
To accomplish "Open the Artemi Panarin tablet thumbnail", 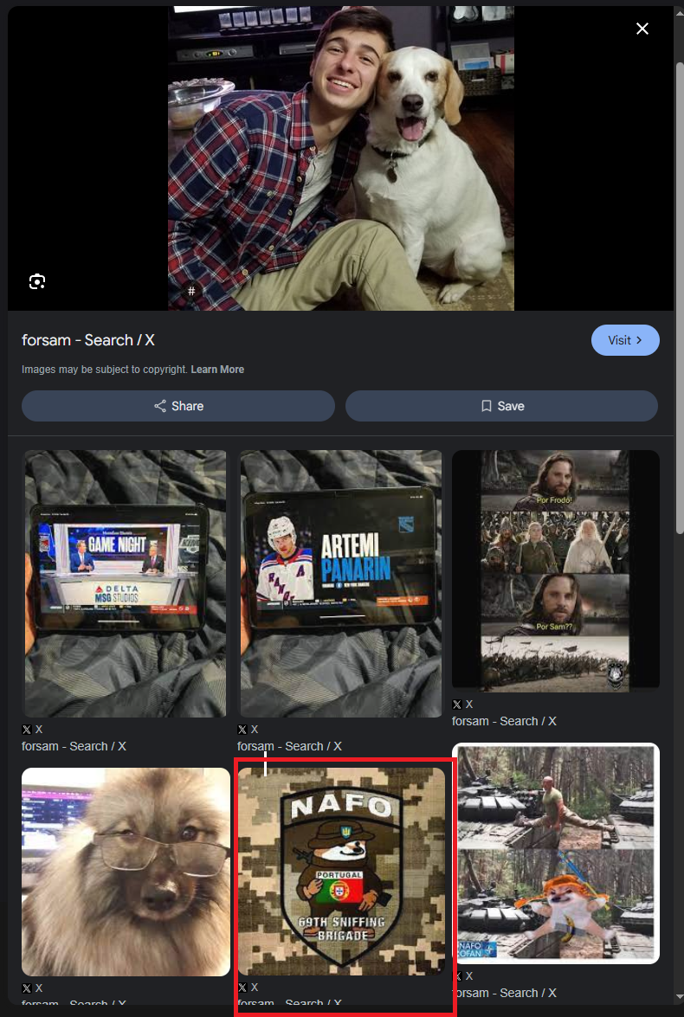I will (x=341, y=583).
